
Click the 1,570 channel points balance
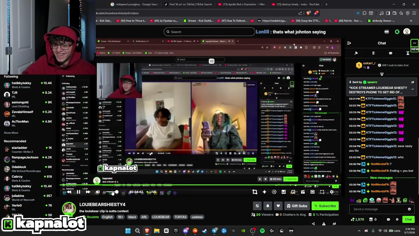click(357, 219)
